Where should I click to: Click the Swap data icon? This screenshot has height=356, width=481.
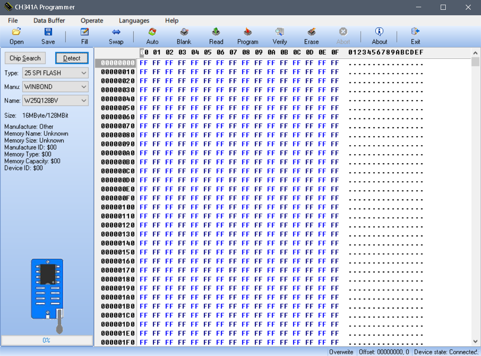(x=116, y=32)
